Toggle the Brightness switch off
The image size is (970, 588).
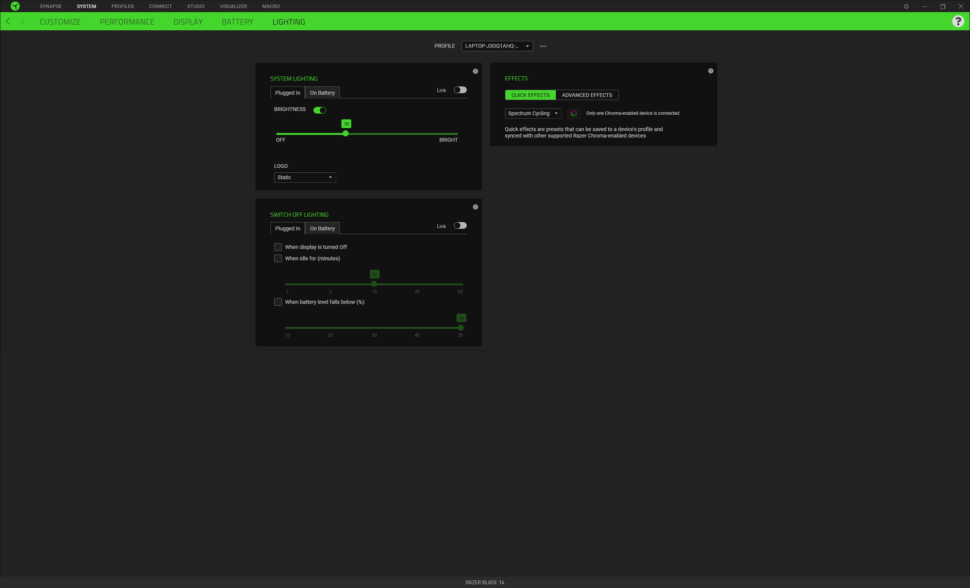(x=320, y=110)
